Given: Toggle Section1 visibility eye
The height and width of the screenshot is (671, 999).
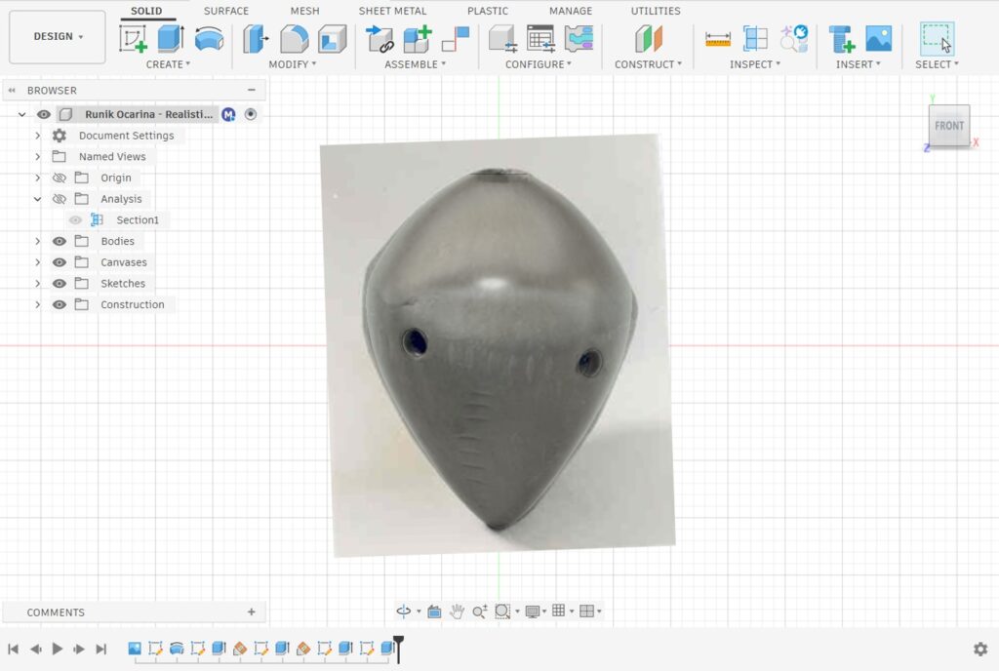Looking at the screenshot, I should pyautogui.click(x=75, y=220).
